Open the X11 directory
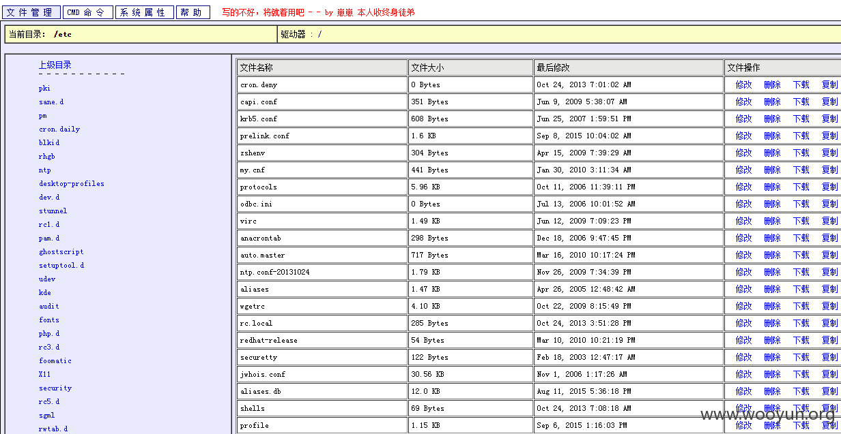841x434 pixels. coord(44,375)
